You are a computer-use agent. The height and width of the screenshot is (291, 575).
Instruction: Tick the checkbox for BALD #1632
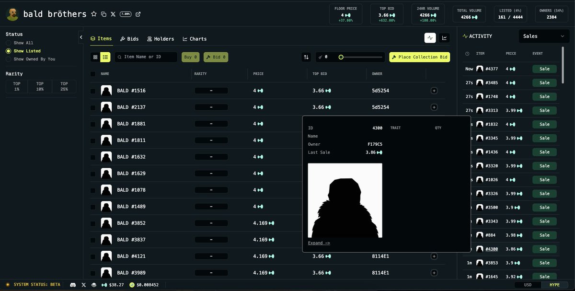tap(93, 157)
